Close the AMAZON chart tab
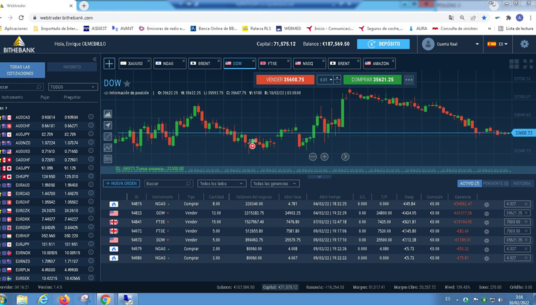536x305 pixels. click(x=393, y=61)
